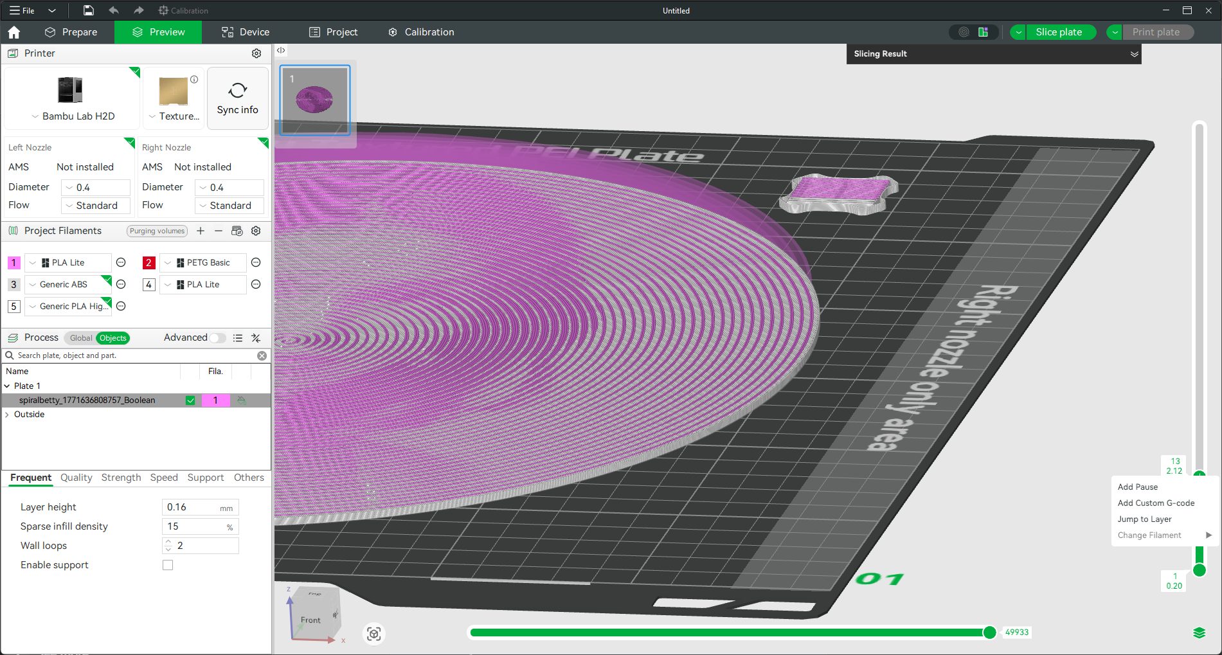Screen dimensions: 1222x655
Task: Remove a project filament with minus icon
Action: click(219, 231)
